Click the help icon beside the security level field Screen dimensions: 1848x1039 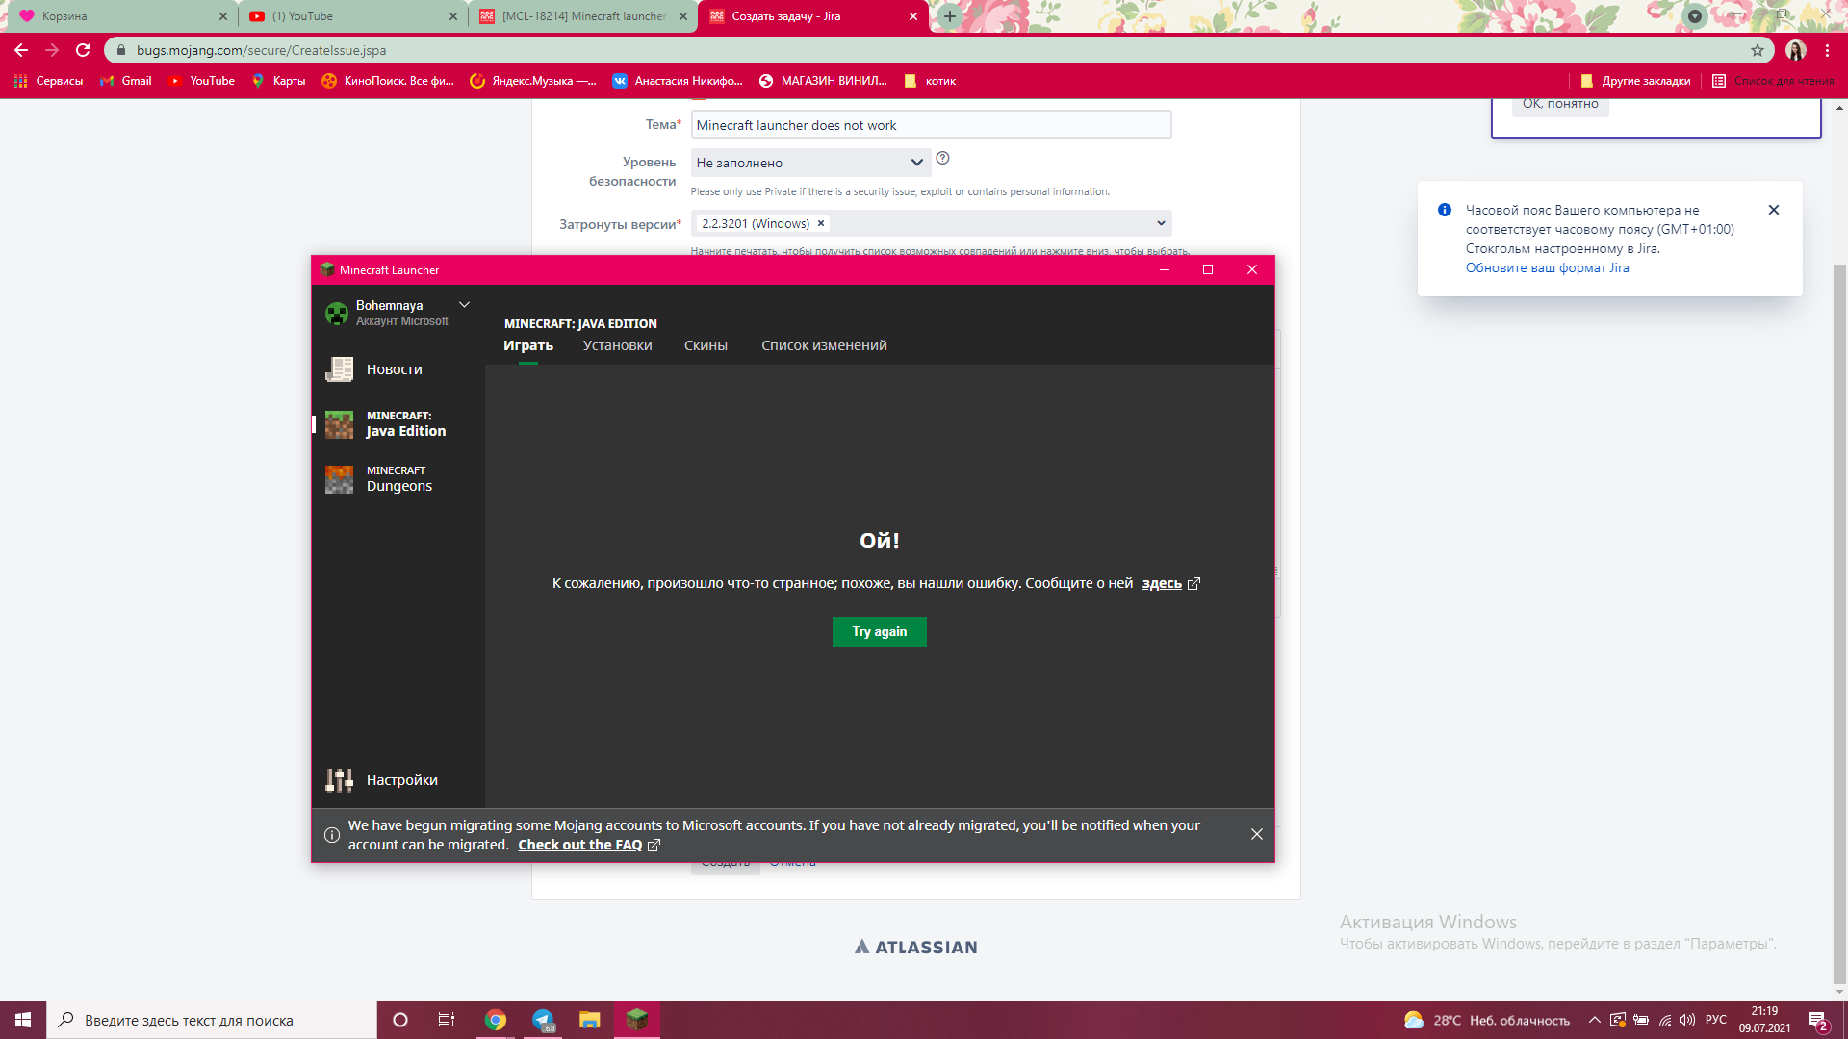942,159
